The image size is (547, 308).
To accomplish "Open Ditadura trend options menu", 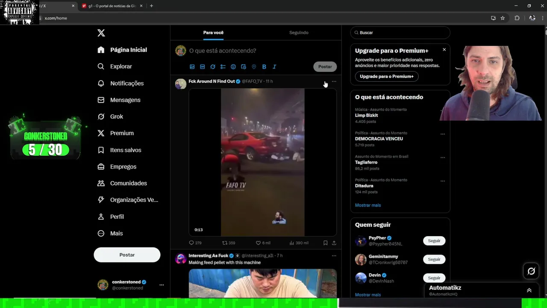I will pyautogui.click(x=443, y=181).
